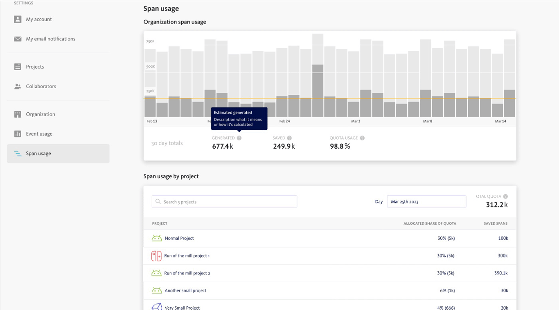Switch to Event usage page
559x310 pixels.
pos(39,134)
